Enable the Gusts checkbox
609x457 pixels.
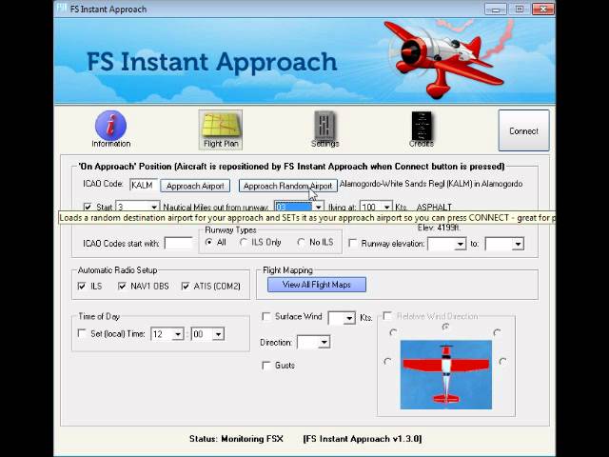click(x=266, y=366)
